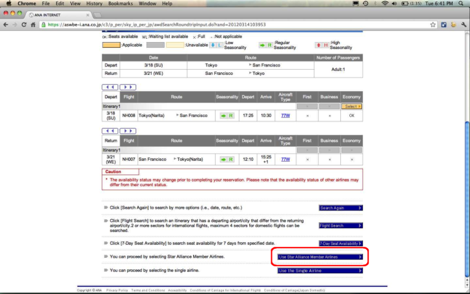
Task: Click the disabled Business button for depart Itinerary1
Action: [329, 107]
